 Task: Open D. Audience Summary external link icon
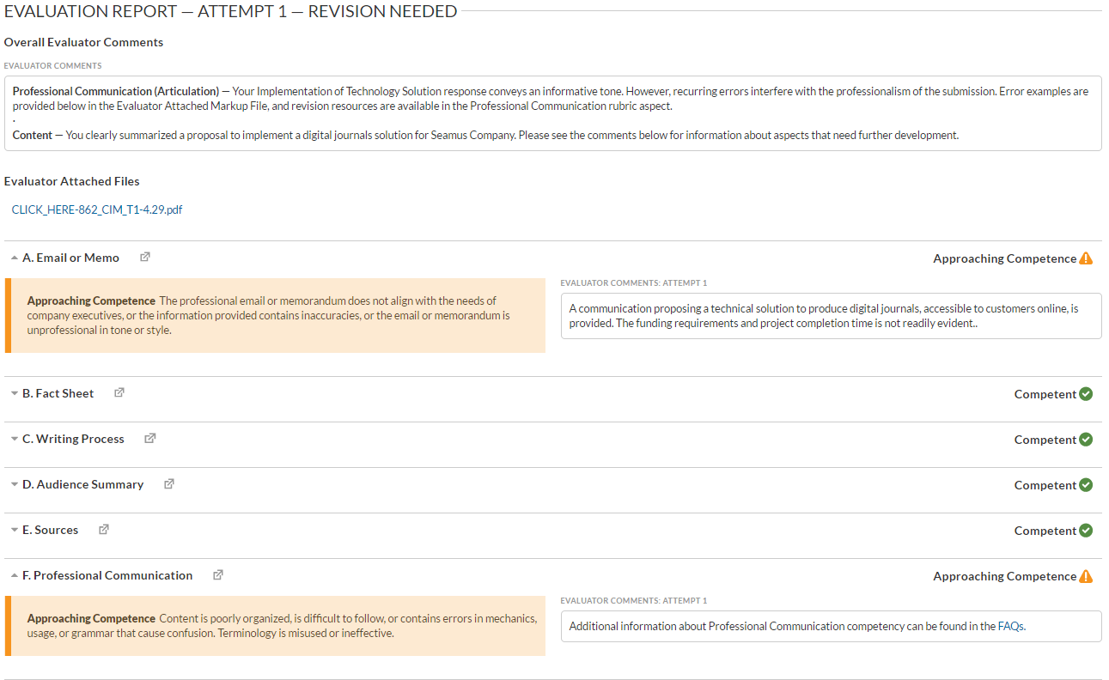pos(169,483)
